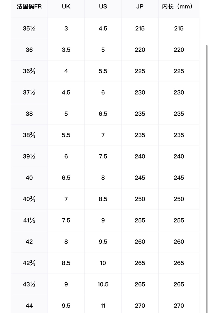Click the US column header
Screen dimensions: 209x313
(x=103, y=7)
